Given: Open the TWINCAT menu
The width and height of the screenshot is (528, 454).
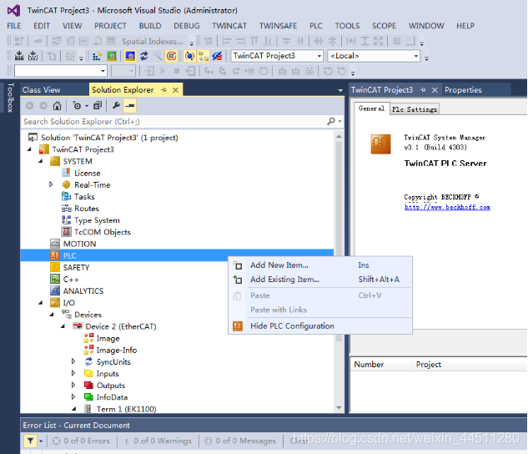Looking at the screenshot, I should [x=229, y=26].
